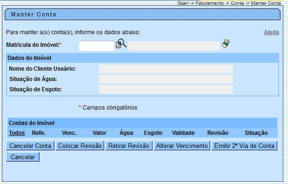Click the Manter Conta title bar
Viewport: 288px width, 184px height.
[x=143, y=15]
